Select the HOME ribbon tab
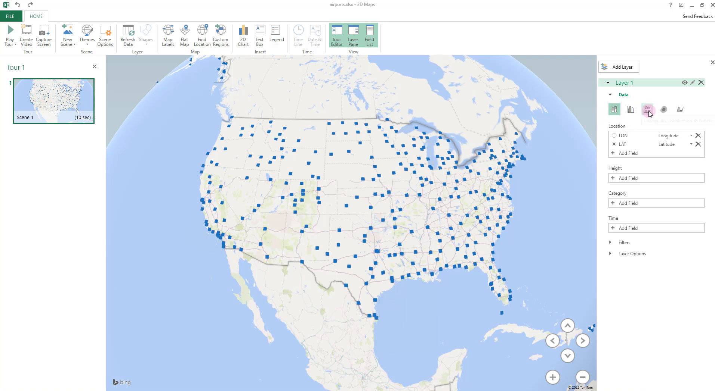Viewport: 715px width, 391px height. (36, 16)
